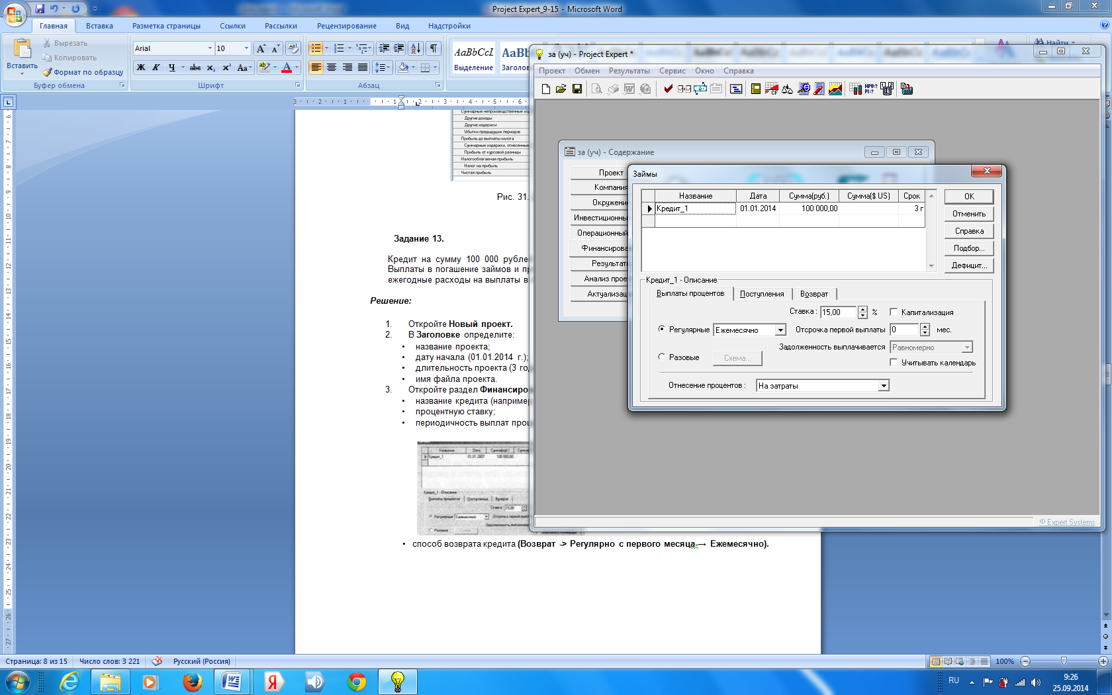Click the Инвестиционный section button in Содержание window

click(599, 218)
